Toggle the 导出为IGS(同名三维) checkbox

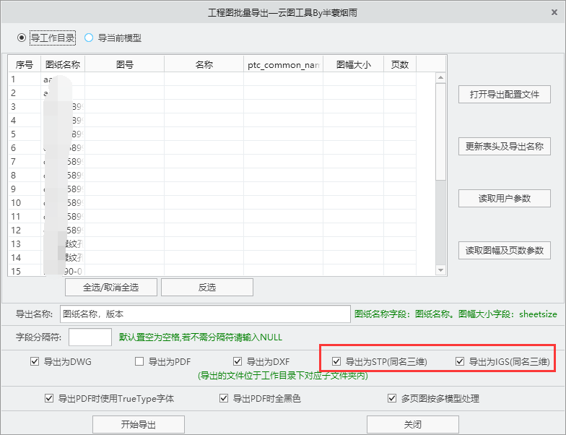click(460, 361)
